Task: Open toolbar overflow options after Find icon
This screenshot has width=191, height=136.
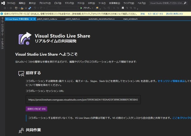Action: 100,9
